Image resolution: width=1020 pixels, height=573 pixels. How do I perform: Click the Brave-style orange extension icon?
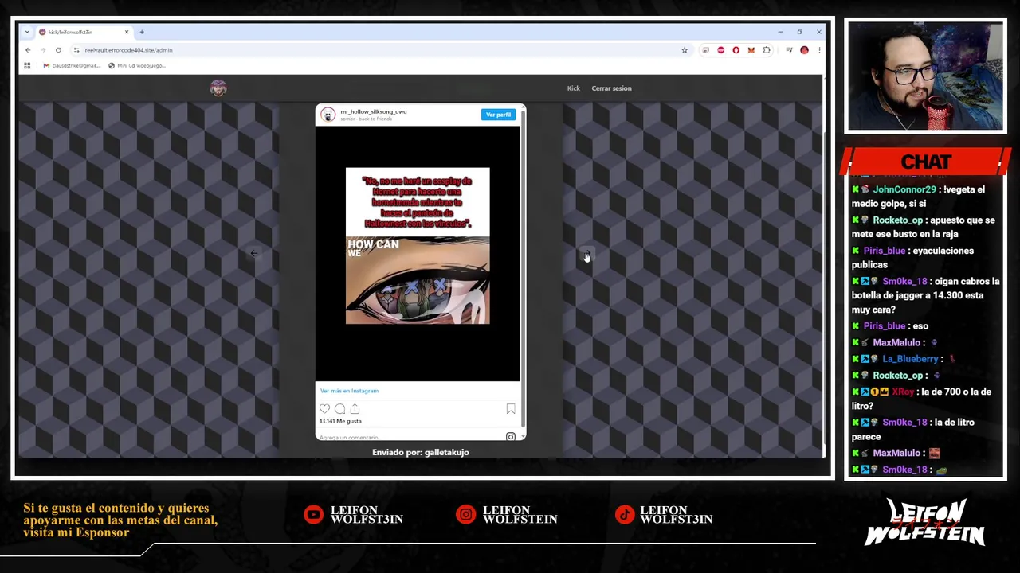(751, 50)
